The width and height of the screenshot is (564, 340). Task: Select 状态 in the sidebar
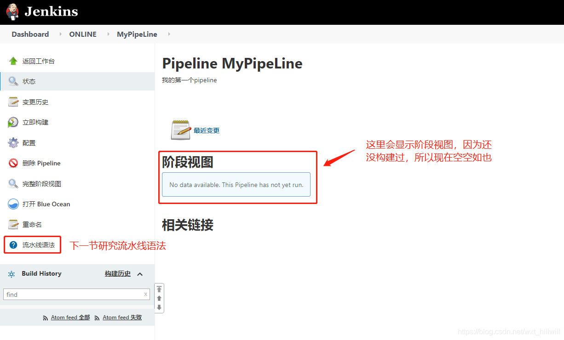pos(29,81)
